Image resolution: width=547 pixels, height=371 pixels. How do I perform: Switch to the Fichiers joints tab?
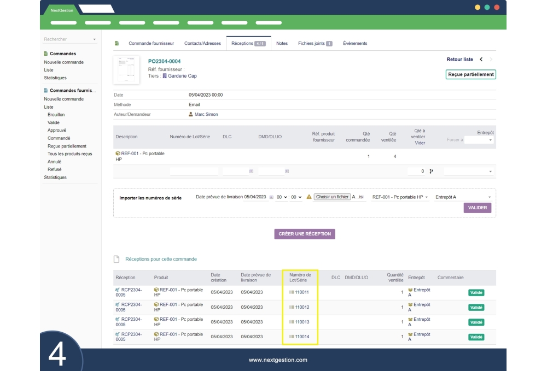(315, 43)
